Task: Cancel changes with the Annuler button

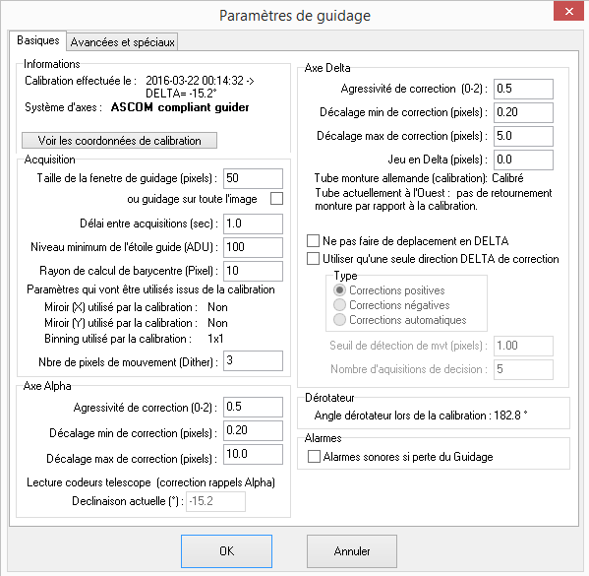Action: pos(352,551)
